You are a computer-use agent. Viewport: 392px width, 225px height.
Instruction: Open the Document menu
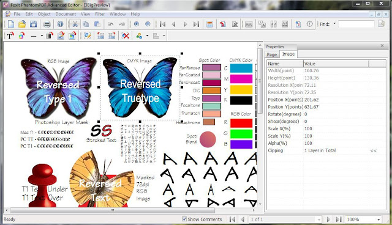click(66, 14)
